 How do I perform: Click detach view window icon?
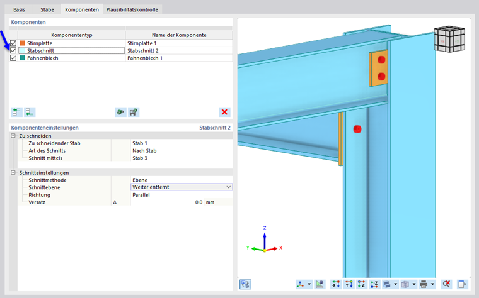click(x=462, y=284)
